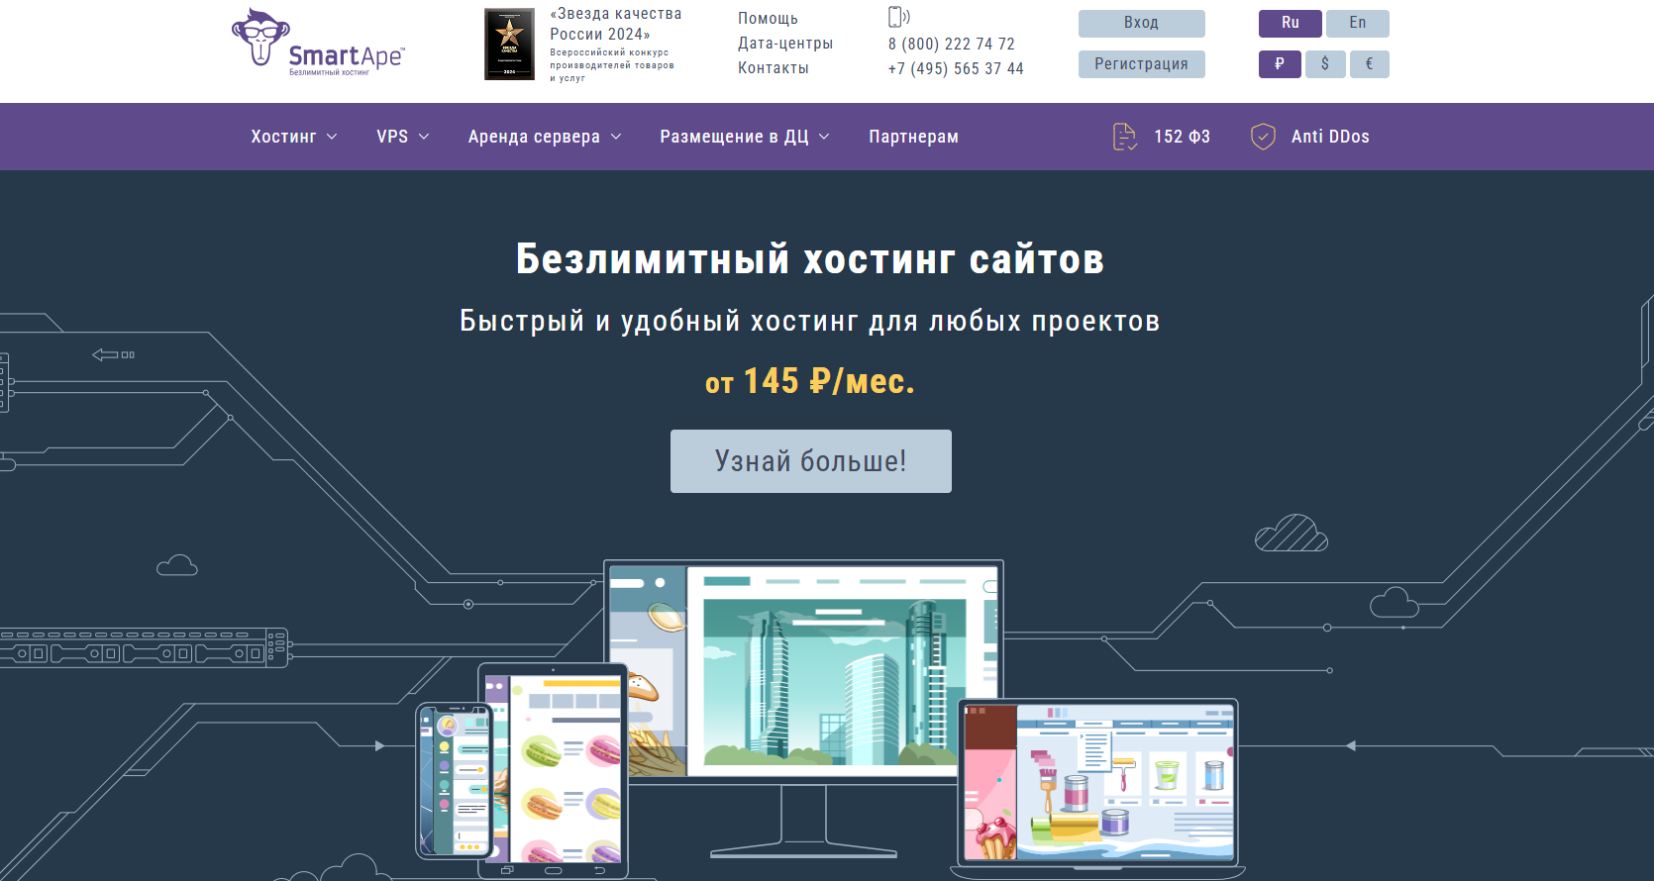The width and height of the screenshot is (1654, 881).
Task: Open the Помощь link
Action: coord(768,19)
